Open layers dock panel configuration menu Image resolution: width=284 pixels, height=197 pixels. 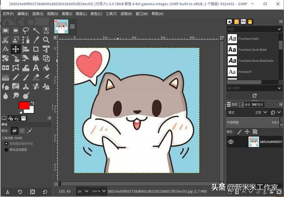click(280, 104)
